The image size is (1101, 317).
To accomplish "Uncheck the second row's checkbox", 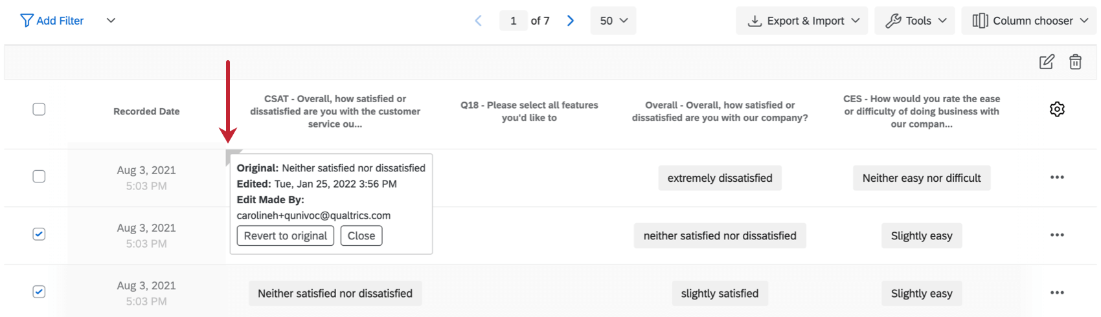I will coord(39,234).
